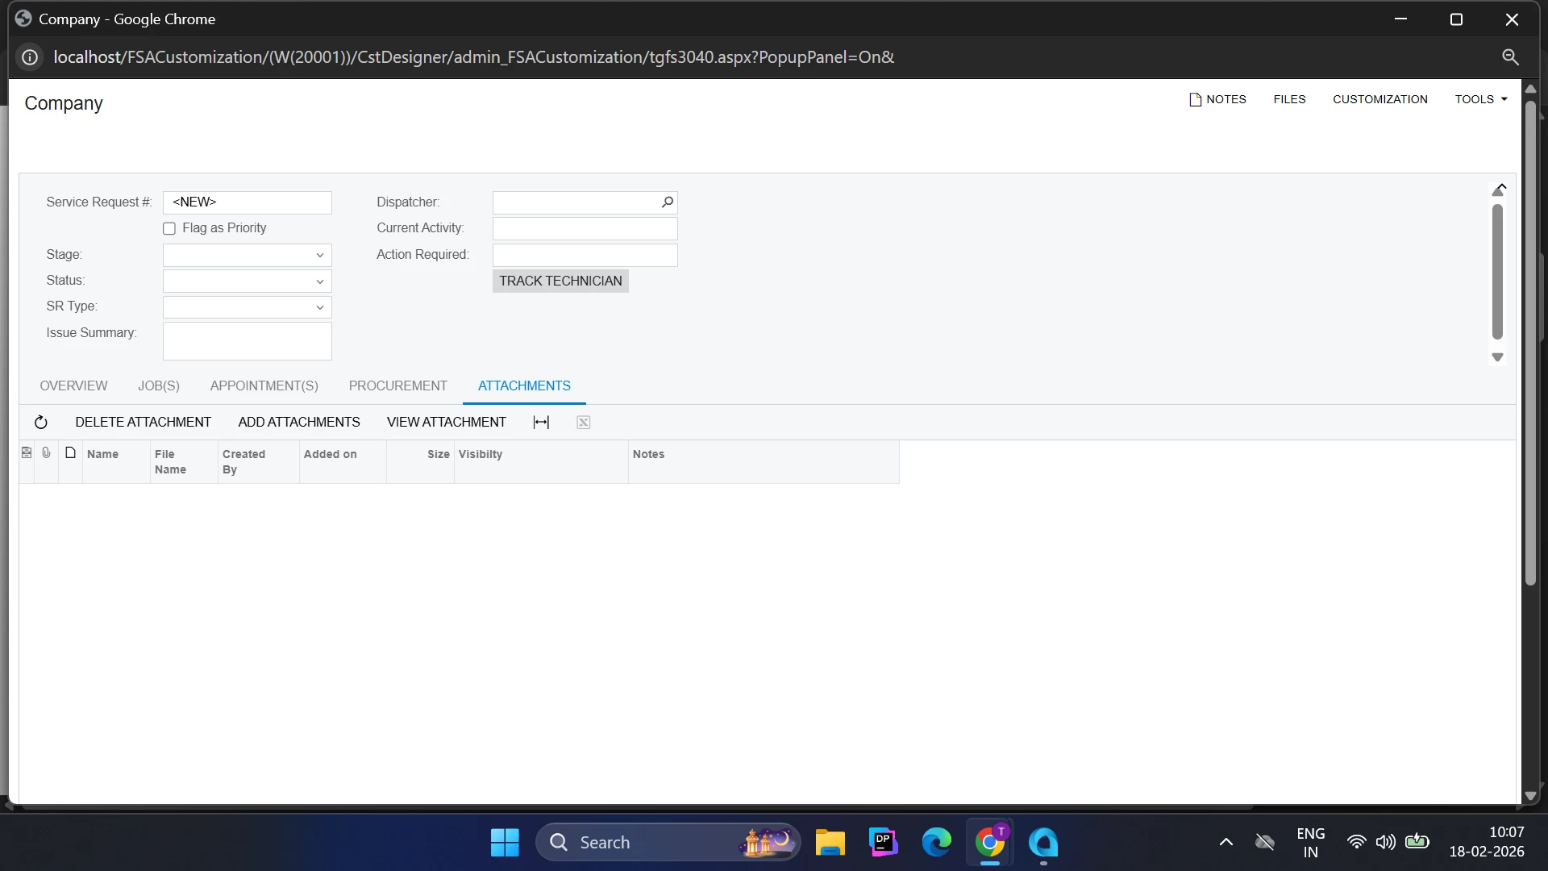Open the Status dropdown list
Screen dimensions: 1548x871
click(320, 281)
